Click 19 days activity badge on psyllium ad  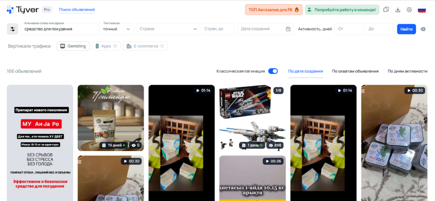[113, 145]
